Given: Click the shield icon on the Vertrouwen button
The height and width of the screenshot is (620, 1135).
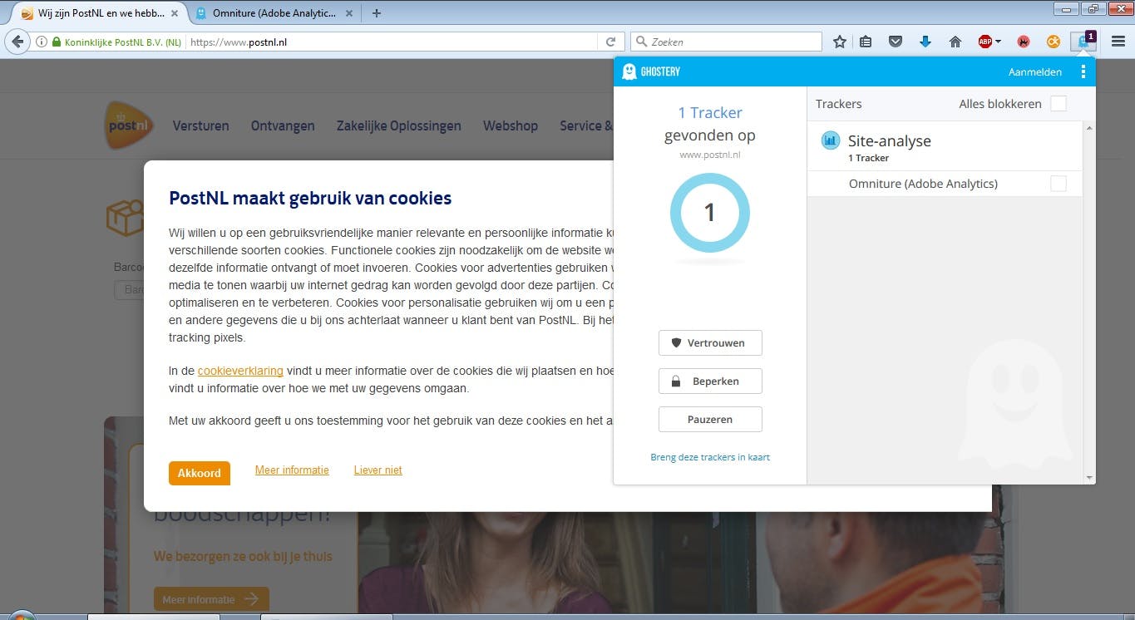Looking at the screenshot, I should [676, 342].
